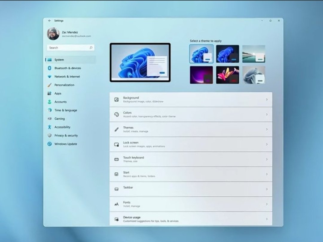Click the Bluetooth icon in sidebar

pos(49,68)
